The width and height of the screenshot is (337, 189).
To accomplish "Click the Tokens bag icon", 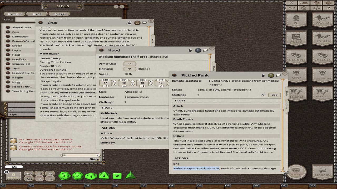I will pos(296,172).
